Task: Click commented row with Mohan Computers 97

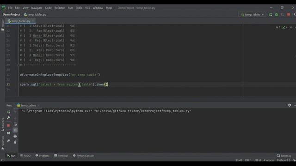Action: pyautogui.click(x=48, y=55)
